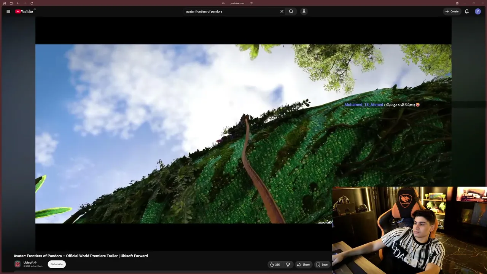Open the Ubisoft channel avatar
The width and height of the screenshot is (487, 274).
click(18, 264)
